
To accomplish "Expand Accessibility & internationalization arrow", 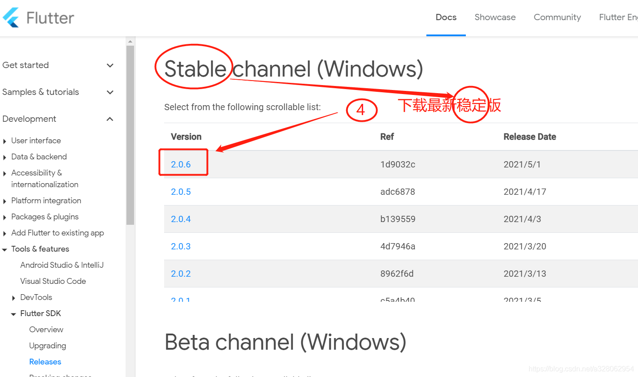I will pyautogui.click(x=4, y=173).
